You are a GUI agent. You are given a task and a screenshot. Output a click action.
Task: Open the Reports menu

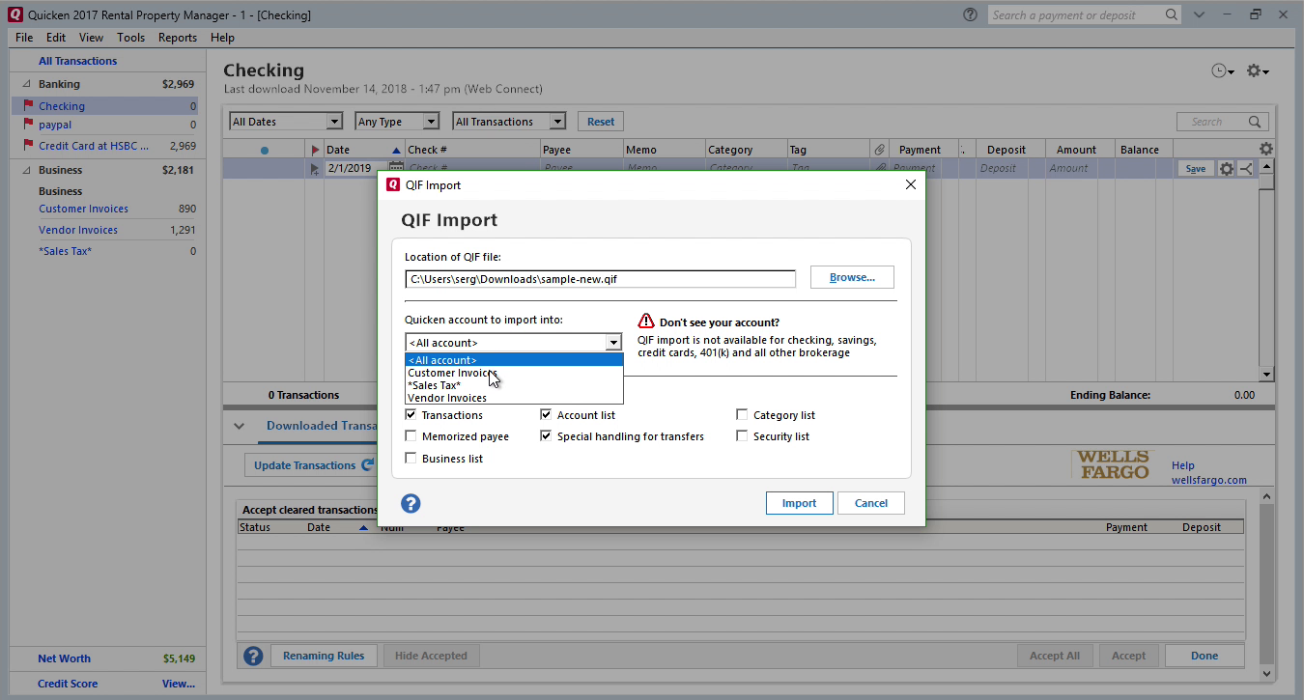click(178, 38)
